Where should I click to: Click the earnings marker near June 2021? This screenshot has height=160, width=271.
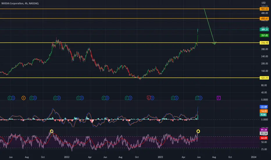[10, 98]
